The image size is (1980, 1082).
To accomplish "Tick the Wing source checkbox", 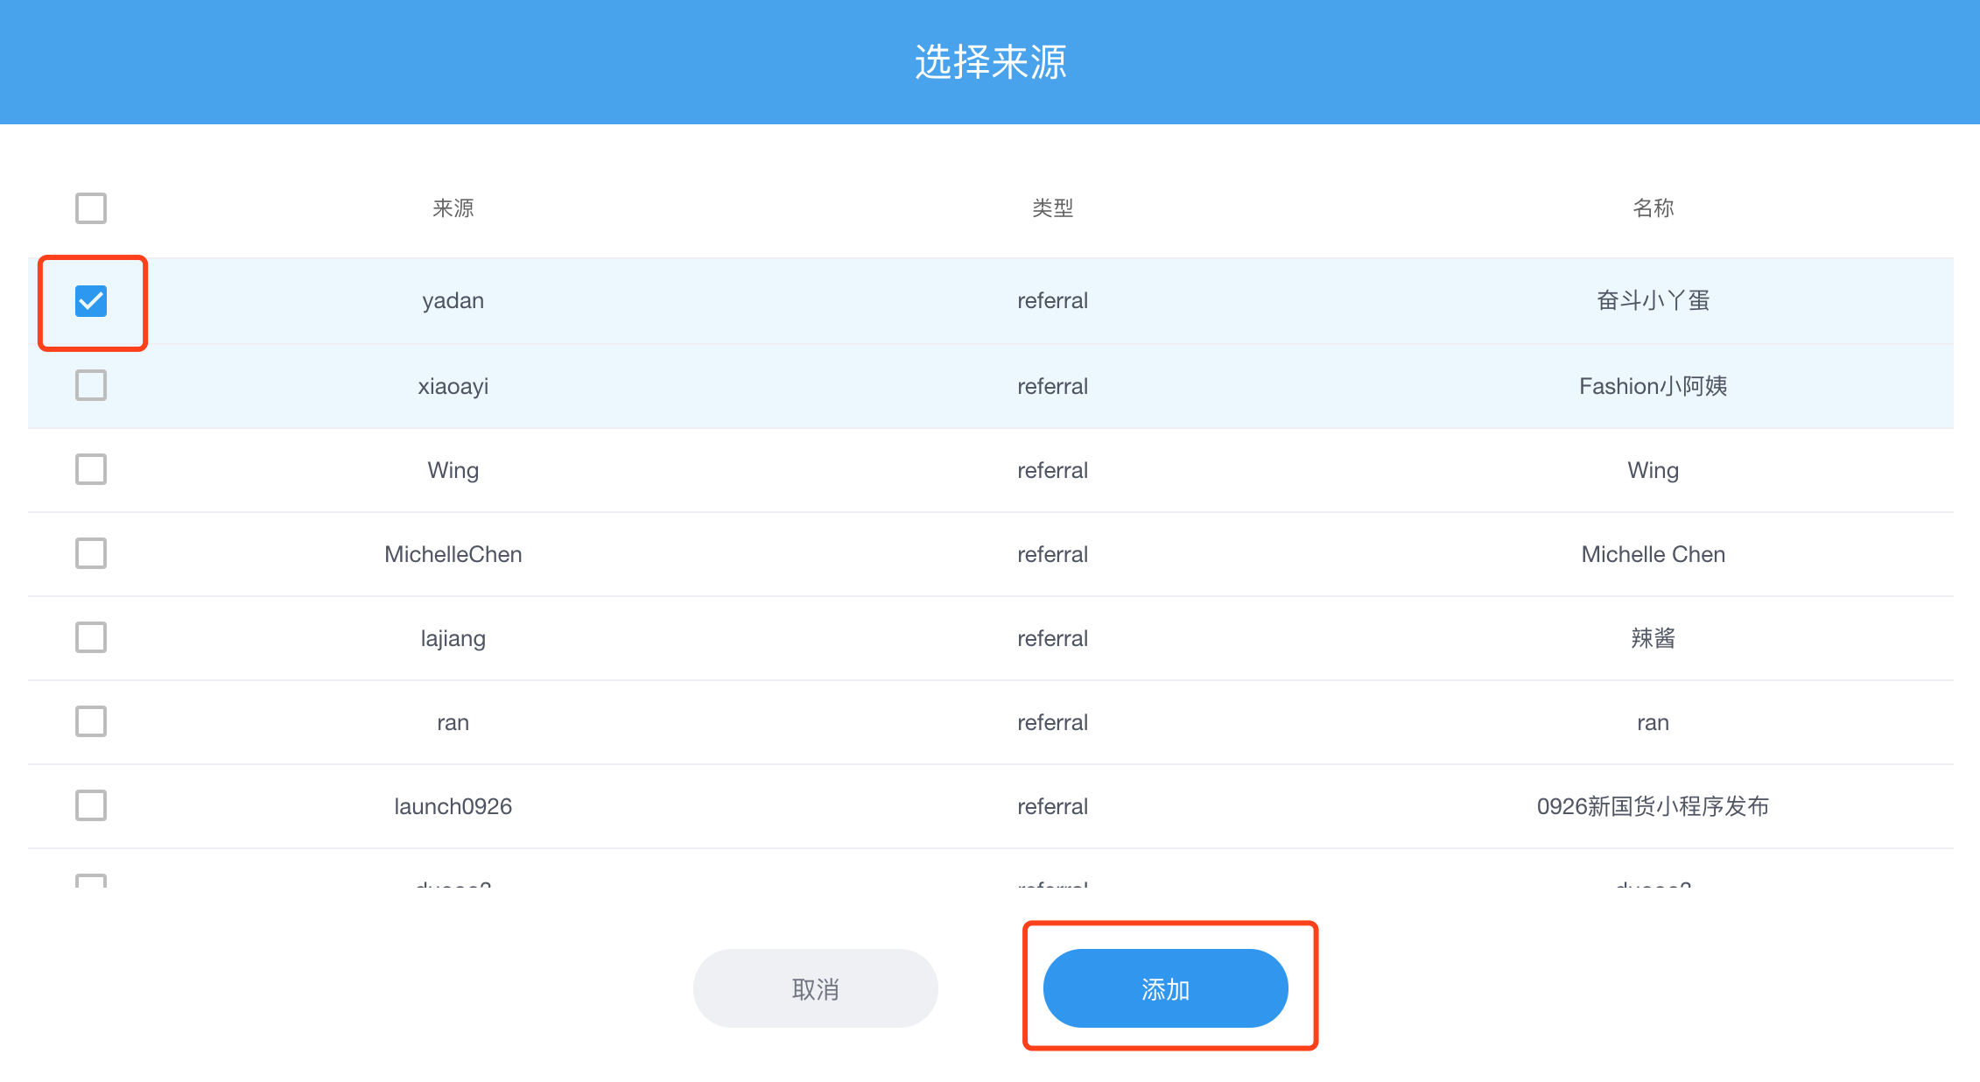I will (91, 469).
